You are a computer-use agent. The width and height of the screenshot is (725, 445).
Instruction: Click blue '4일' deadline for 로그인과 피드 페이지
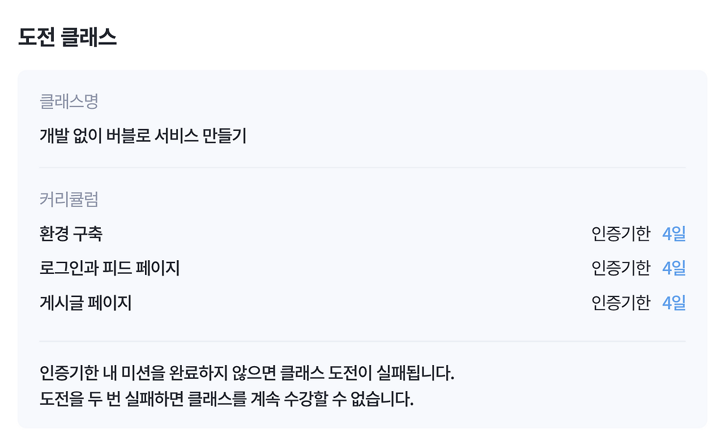click(x=673, y=268)
